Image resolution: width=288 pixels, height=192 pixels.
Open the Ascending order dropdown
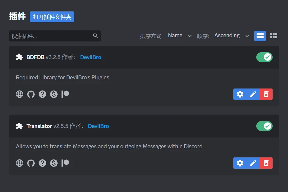231,36
